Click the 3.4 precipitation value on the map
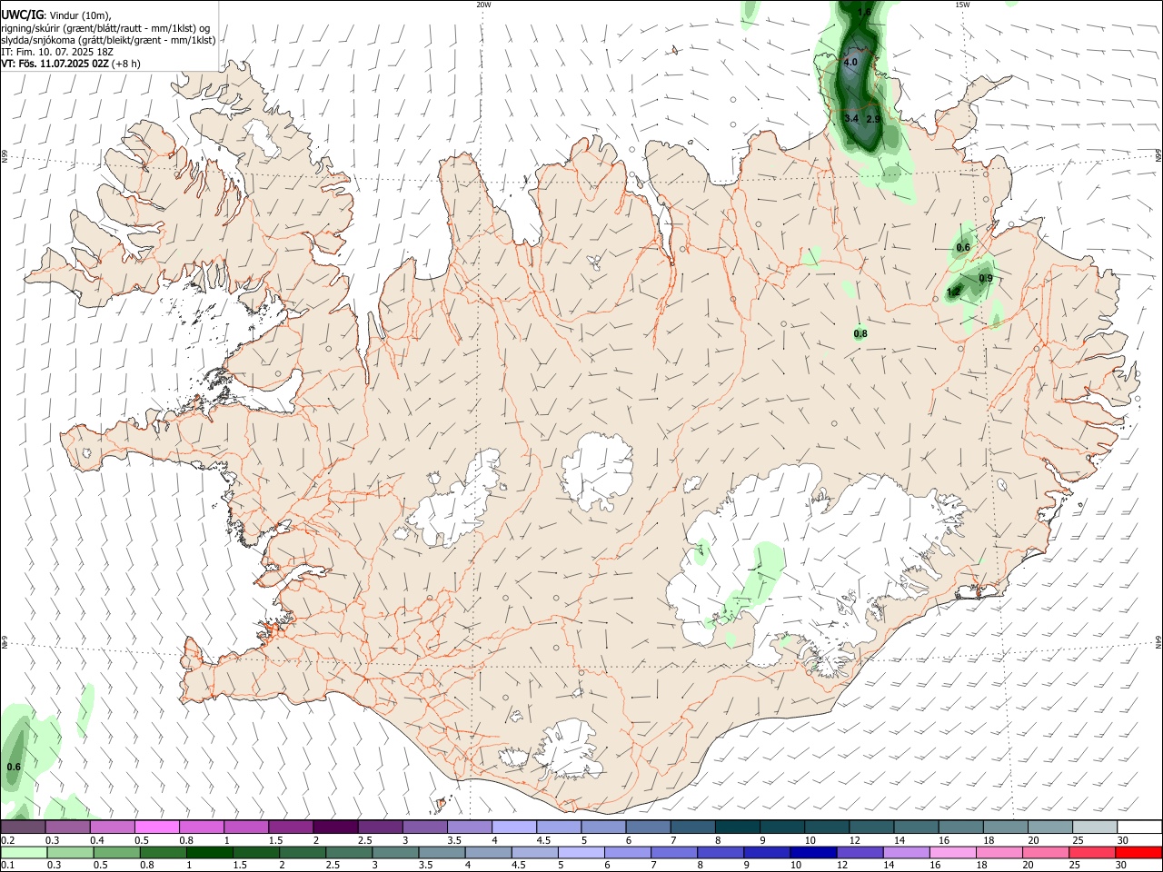The width and height of the screenshot is (1163, 872). click(x=851, y=119)
